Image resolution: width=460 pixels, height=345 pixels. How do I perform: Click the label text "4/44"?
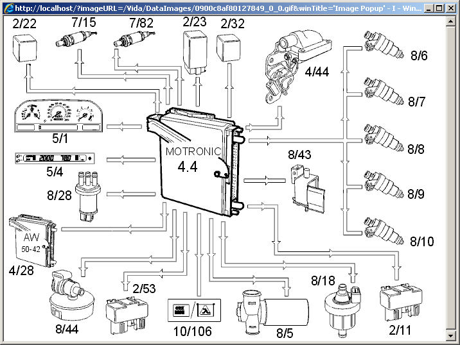317,71
